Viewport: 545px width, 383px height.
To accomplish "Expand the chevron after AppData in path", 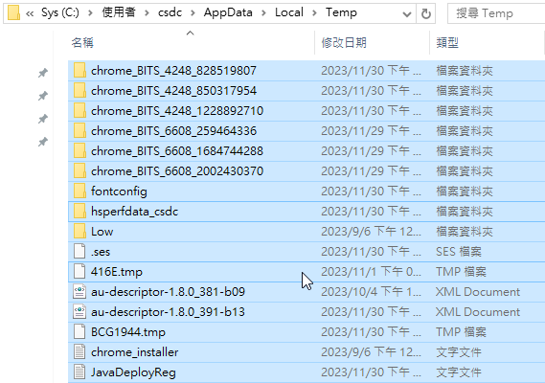I will tap(263, 13).
